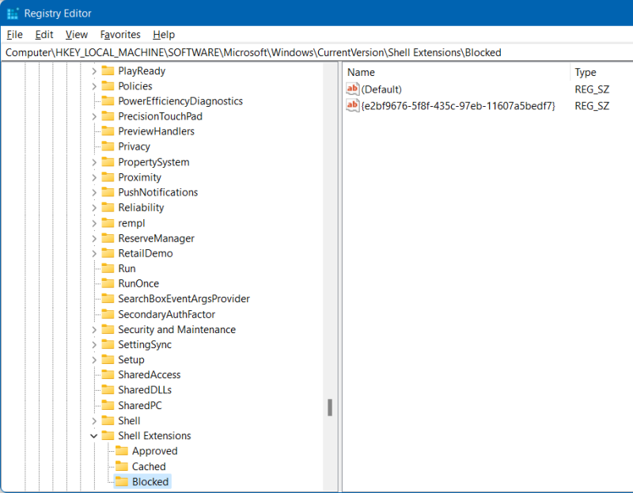Open the Favorites menu

[120, 35]
